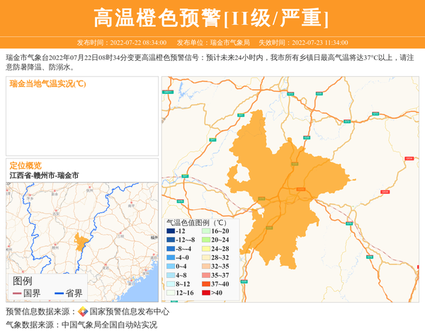Click the 国家预警信息发布中心 logo icon
Screen dimensions: 425x333
pyautogui.click(x=83, y=312)
